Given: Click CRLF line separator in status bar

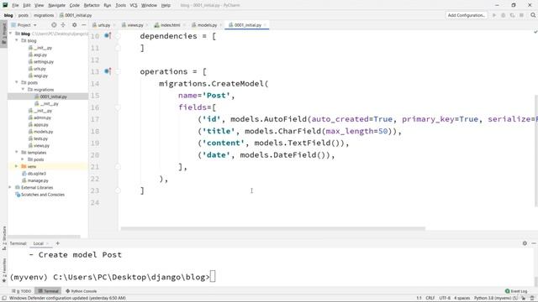Looking at the screenshot, I should pos(430,298).
